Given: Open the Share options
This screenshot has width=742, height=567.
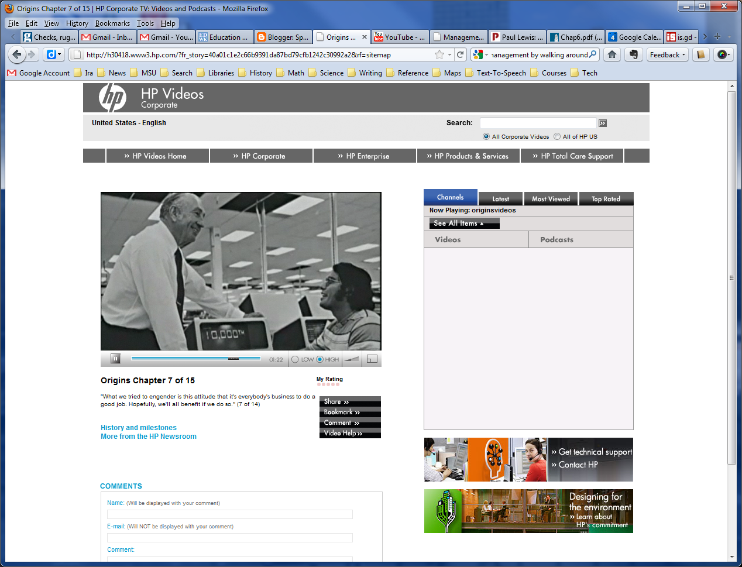Looking at the screenshot, I should pos(350,401).
